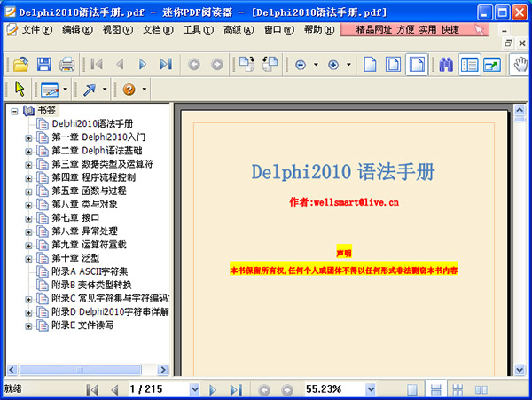Open the zoom in options dropdown
532x400 pixels.
[348, 64]
